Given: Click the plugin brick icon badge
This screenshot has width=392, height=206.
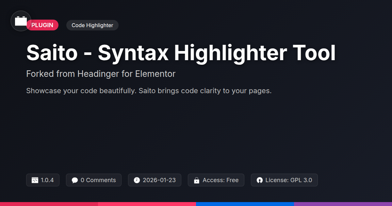Looking at the screenshot, I should pyautogui.click(x=21, y=21).
